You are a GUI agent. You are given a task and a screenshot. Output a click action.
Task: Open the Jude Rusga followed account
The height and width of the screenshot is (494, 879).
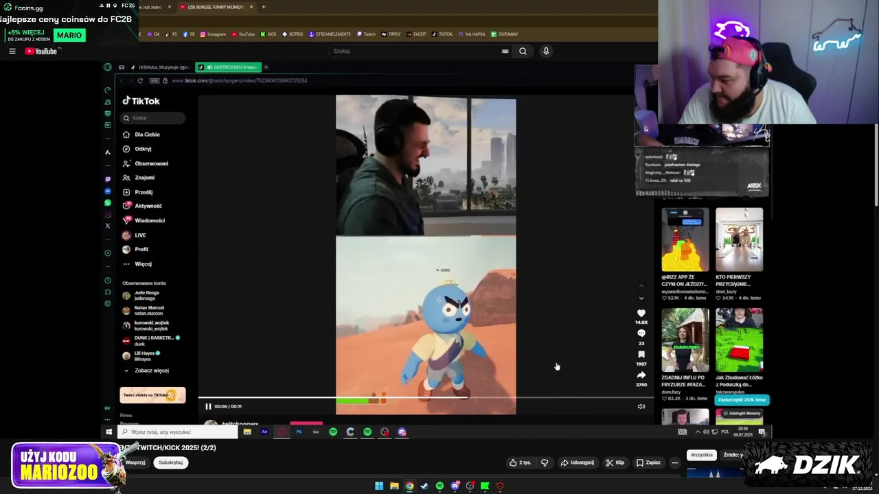click(x=142, y=296)
